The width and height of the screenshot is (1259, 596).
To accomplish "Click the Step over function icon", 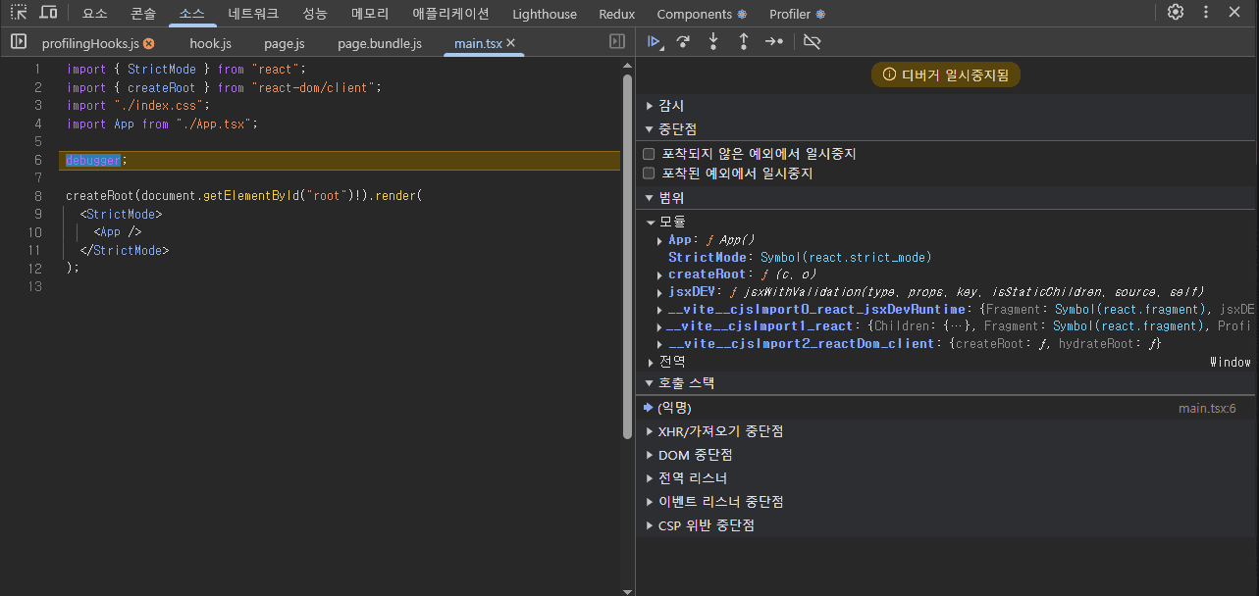I will pyautogui.click(x=683, y=41).
